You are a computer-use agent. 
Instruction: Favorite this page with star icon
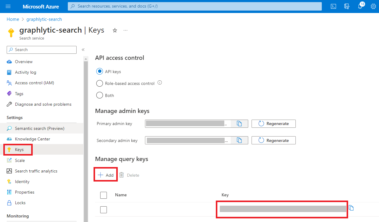coord(115,30)
